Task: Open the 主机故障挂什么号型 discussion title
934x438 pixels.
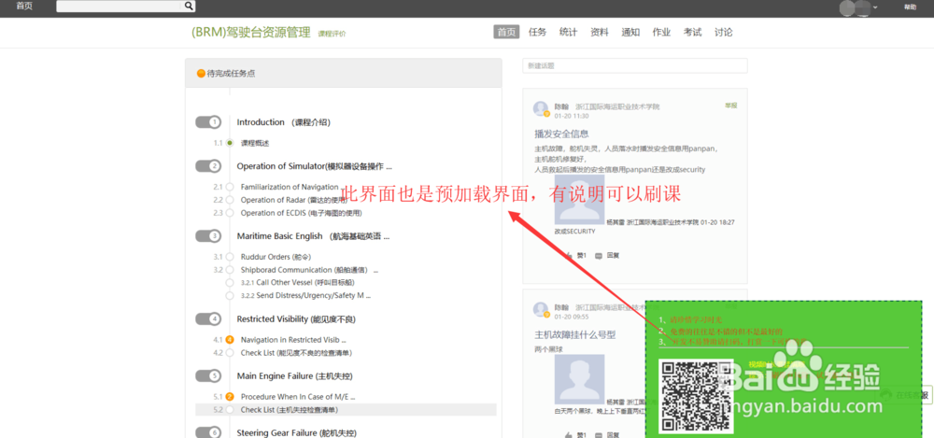Action: pos(574,334)
